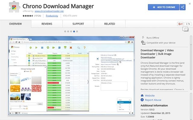This screenshot has height=120, width=193.
Task: Click the green Start-all arrow icon in preview
Action: (54, 48)
